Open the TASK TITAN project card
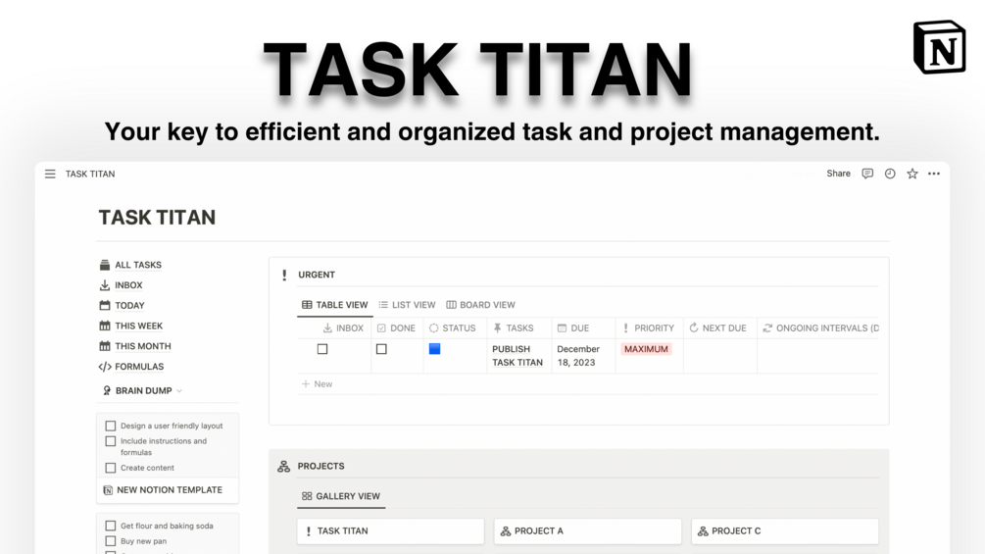Screen dimensions: 985x554 [391, 531]
